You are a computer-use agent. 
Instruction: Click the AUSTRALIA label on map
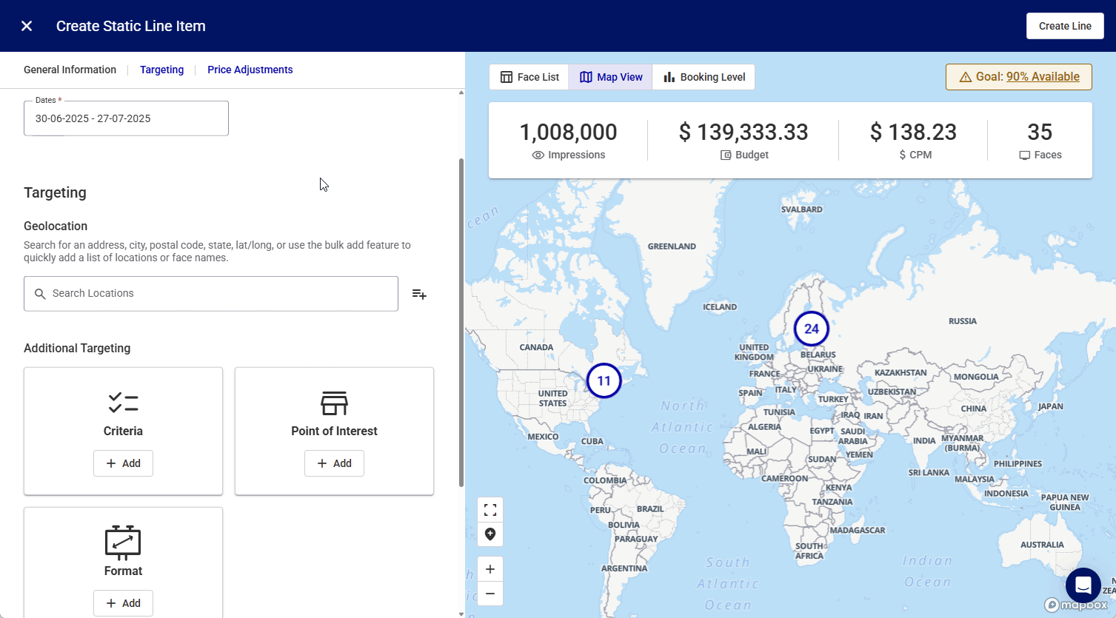pos(1042,545)
